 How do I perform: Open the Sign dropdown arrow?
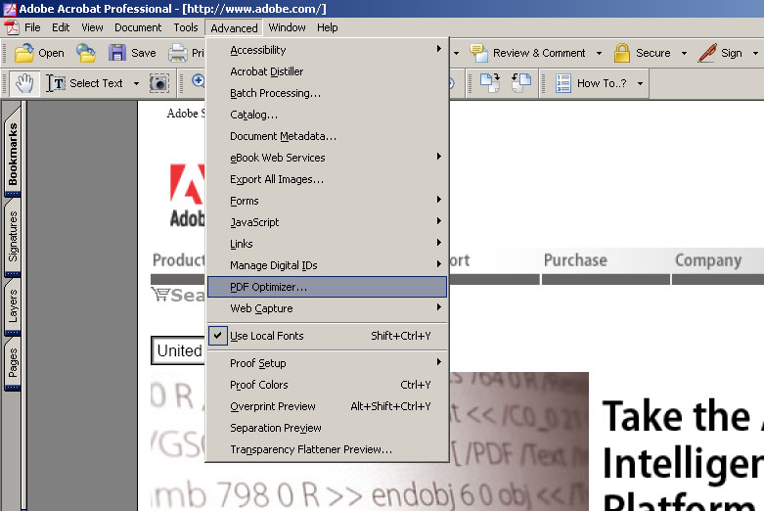click(x=756, y=53)
